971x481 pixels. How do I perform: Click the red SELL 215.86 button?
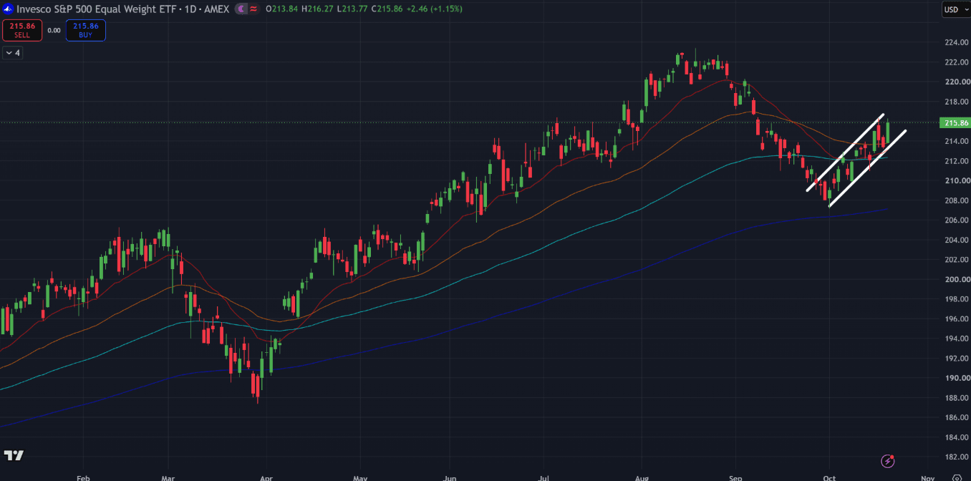[22, 30]
